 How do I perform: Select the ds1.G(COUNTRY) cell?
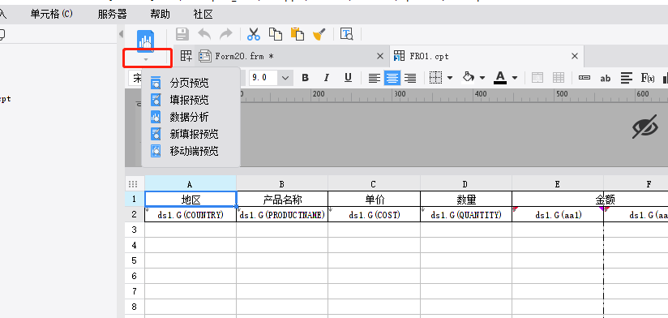coord(191,214)
